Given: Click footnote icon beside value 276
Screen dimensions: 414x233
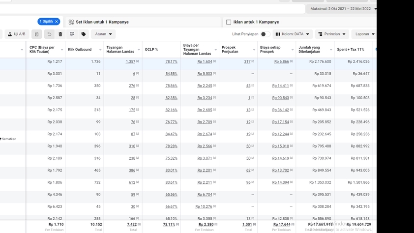Looking at the screenshot, I should tap(138, 86).
